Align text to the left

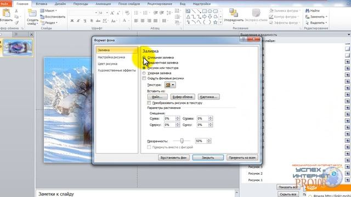coord(136,21)
